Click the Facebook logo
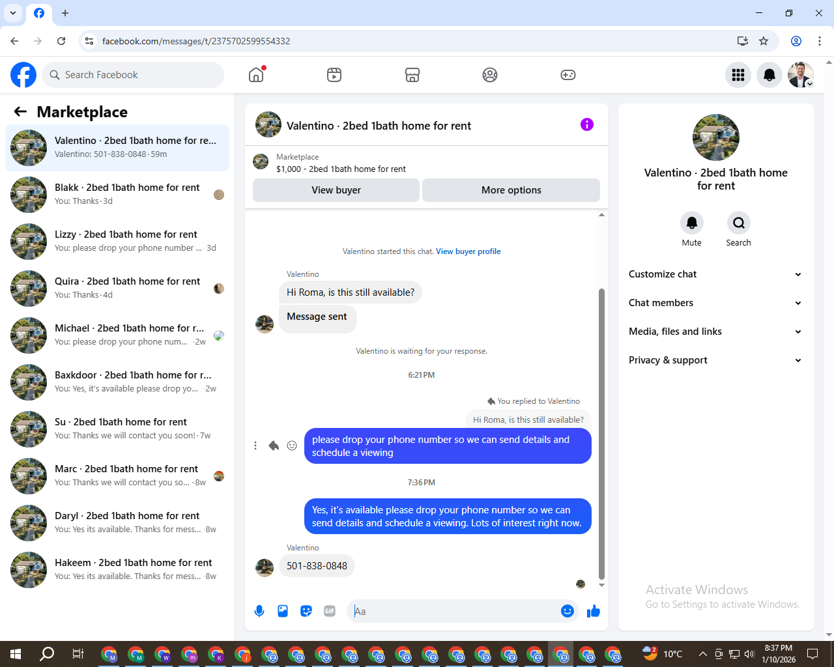The height and width of the screenshot is (667, 834). click(23, 75)
